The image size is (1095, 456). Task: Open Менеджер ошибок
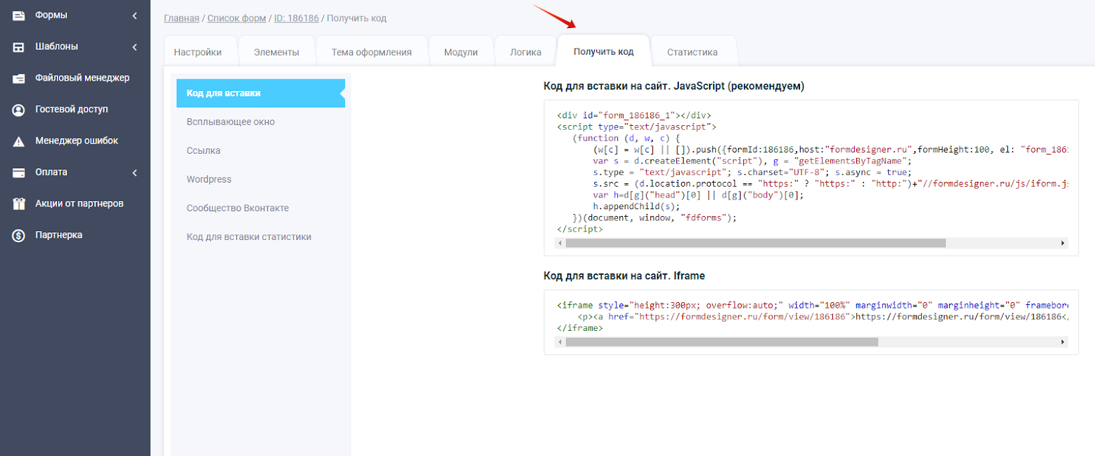(75, 141)
